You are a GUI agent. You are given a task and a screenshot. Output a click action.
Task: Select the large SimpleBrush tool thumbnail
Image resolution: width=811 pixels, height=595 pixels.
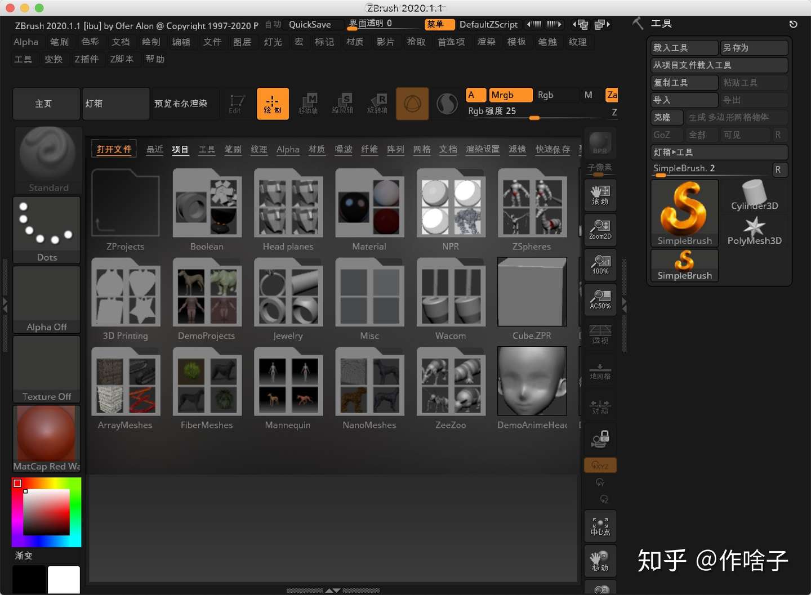685,213
